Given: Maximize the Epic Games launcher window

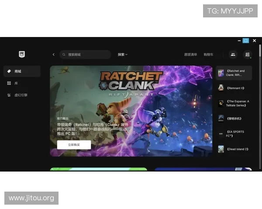Looking at the screenshot, I should click(x=246, y=40).
